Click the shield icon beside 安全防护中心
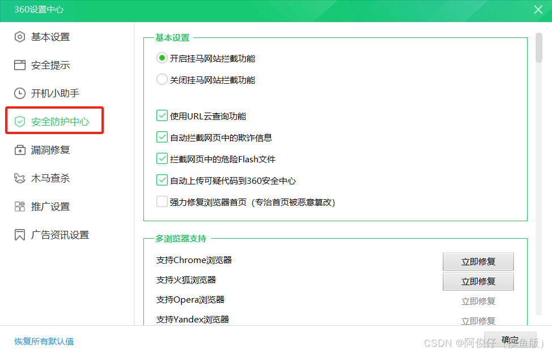This screenshot has width=552, height=353. point(20,122)
